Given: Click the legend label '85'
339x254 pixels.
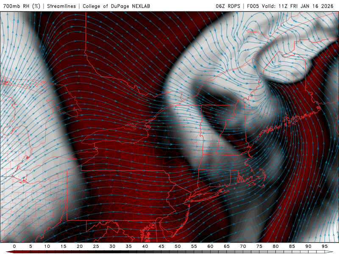Looking at the screenshot, I should [x=292, y=246].
